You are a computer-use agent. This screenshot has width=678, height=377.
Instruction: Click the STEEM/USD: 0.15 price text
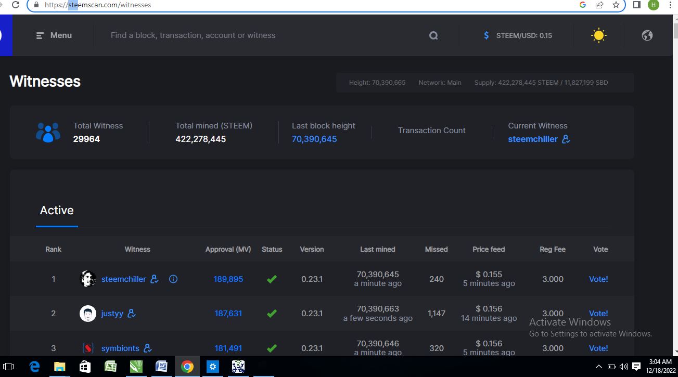coord(524,36)
